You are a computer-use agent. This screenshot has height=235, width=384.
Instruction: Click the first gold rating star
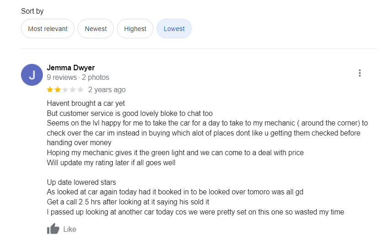point(50,89)
